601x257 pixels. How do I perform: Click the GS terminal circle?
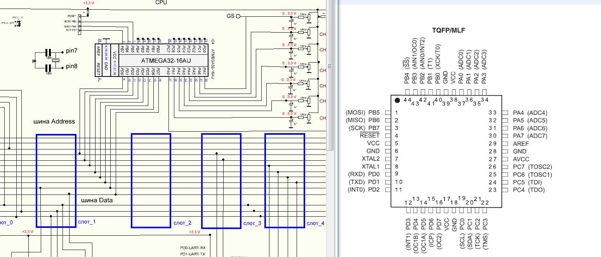point(238,16)
